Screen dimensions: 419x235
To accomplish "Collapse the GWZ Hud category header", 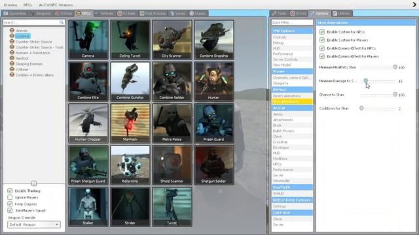I will pos(292,213).
